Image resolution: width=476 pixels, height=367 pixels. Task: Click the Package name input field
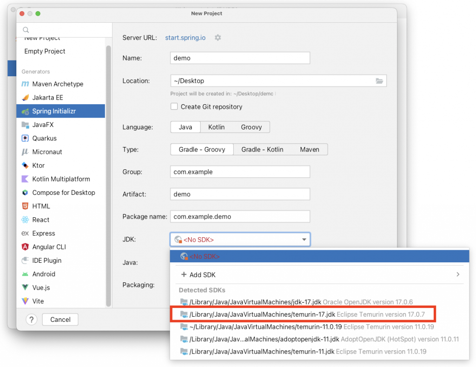[240, 217]
